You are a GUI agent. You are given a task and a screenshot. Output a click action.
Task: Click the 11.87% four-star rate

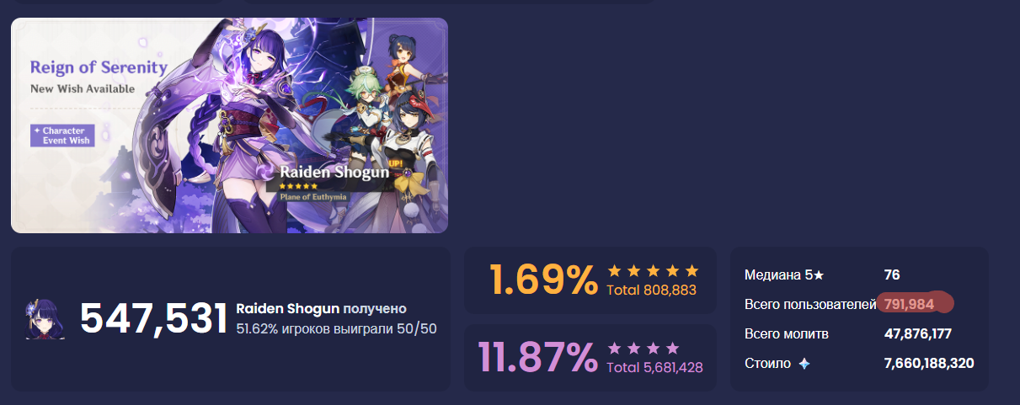tap(537, 358)
